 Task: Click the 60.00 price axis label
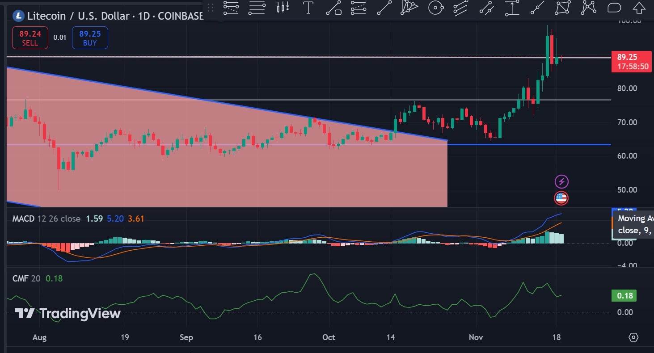[x=627, y=155]
